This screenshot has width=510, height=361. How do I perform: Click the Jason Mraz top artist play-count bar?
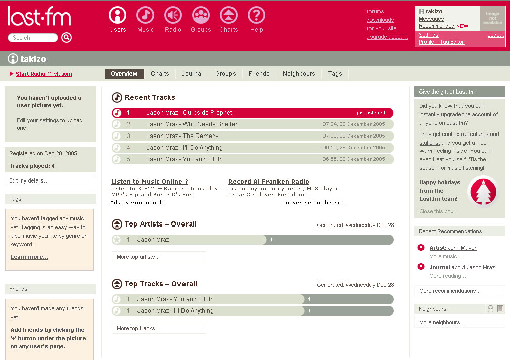(x=252, y=240)
